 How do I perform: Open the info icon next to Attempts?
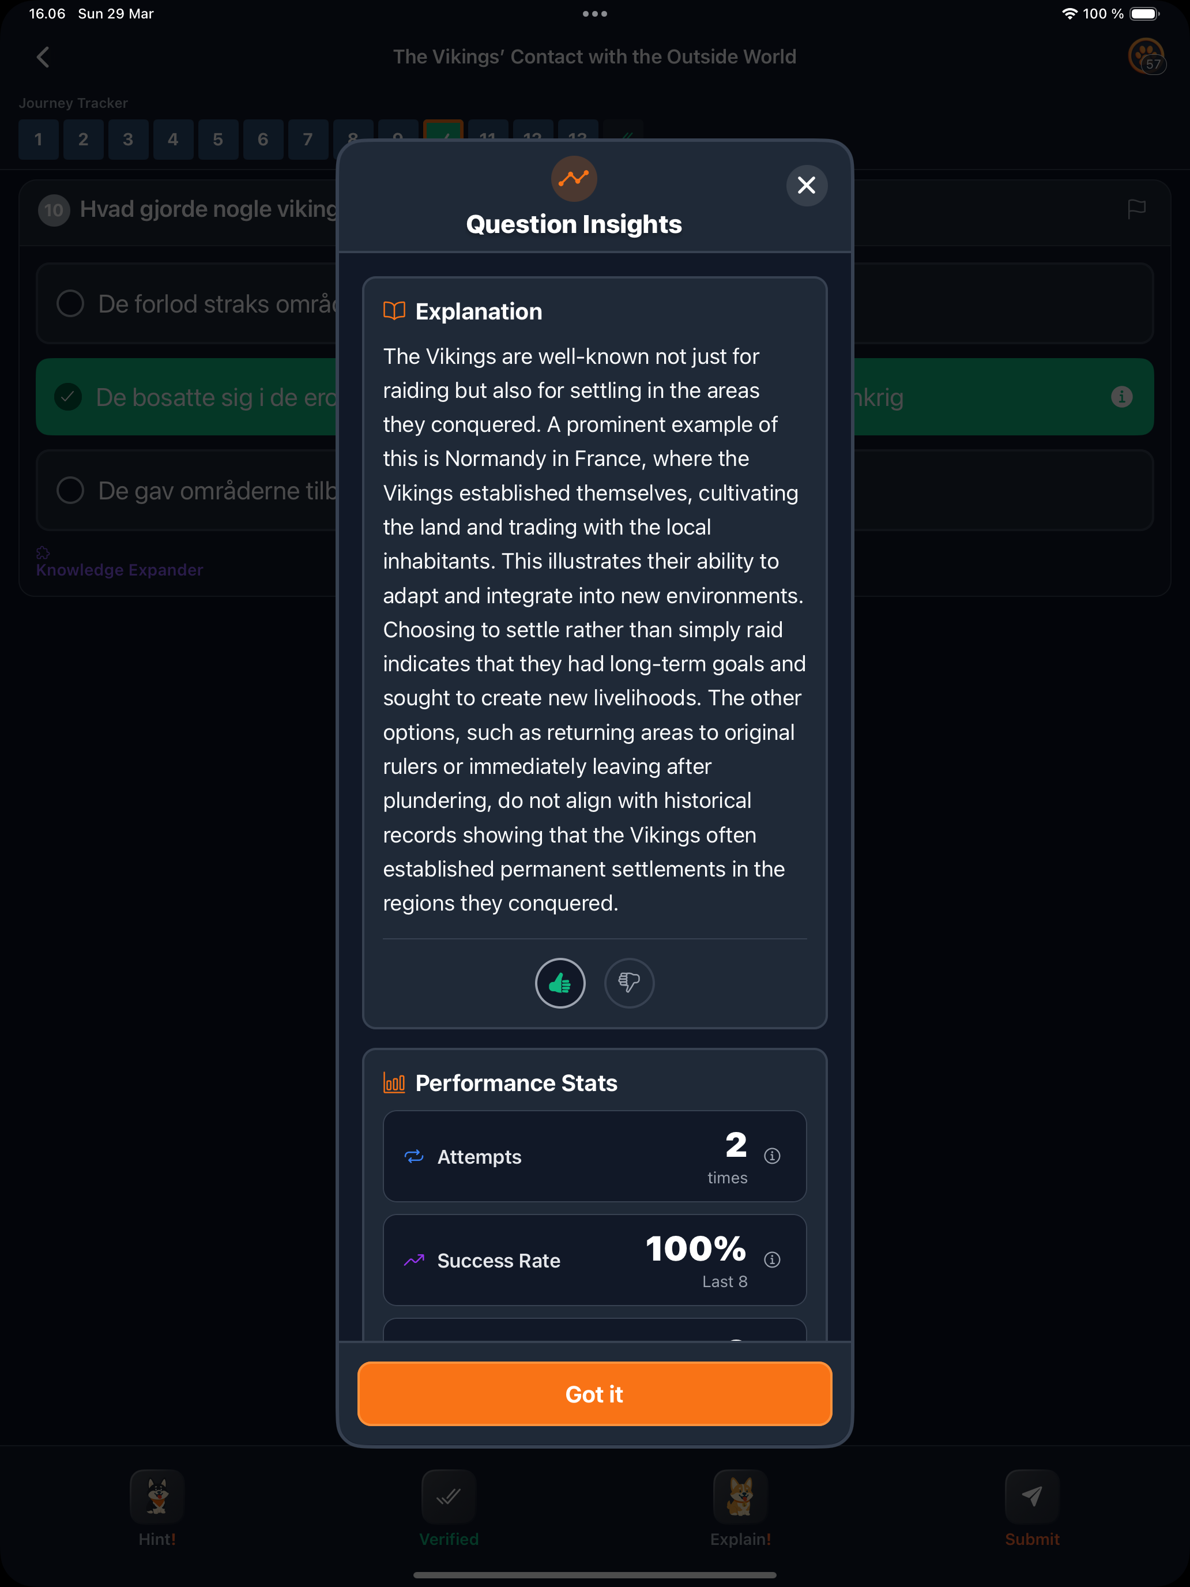click(x=772, y=1156)
